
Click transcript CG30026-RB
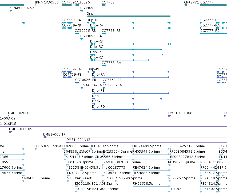[85, 31]
